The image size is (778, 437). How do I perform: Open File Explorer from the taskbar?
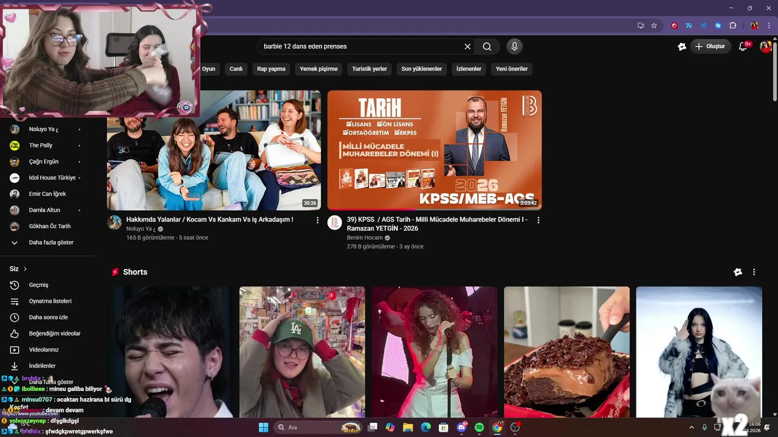[x=408, y=427]
